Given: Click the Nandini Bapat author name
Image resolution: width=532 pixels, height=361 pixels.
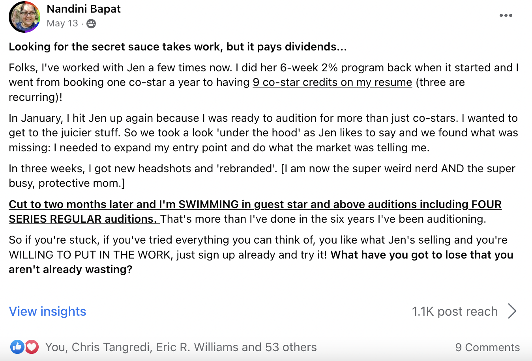Looking at the screenshot, I should coord(84,9).
